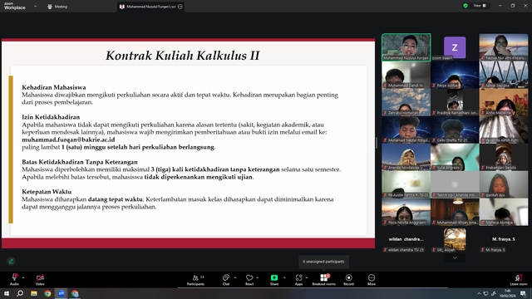Image resolution: width=532 pixels, height=299 pixels.
Task: Select Aisha Mabelina video tile
Action: click(x=504, y=102)
